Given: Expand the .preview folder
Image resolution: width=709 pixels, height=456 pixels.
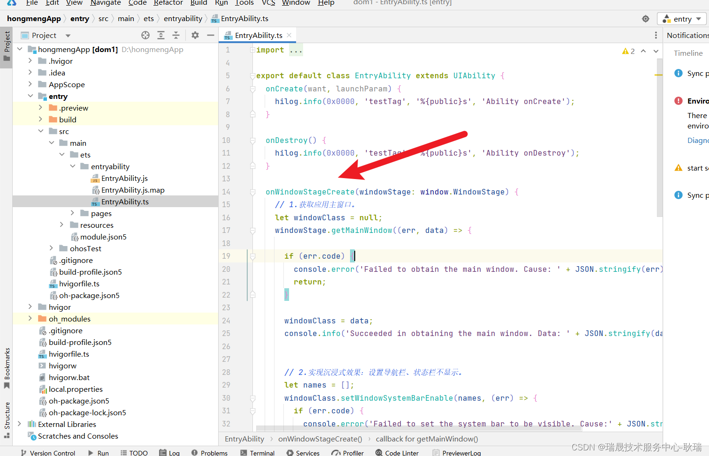Looking at the screenshot, I should point(40,108).
